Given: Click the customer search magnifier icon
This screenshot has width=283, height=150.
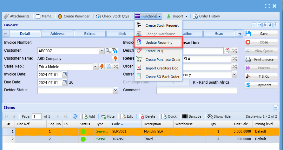Looking at the screenshot, I should click(108, 50).
